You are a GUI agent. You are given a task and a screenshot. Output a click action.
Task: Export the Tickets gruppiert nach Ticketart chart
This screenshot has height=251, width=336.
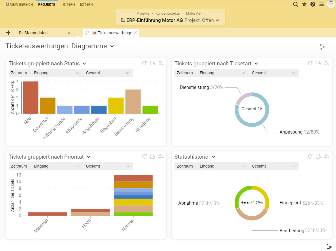coord(318,63)
